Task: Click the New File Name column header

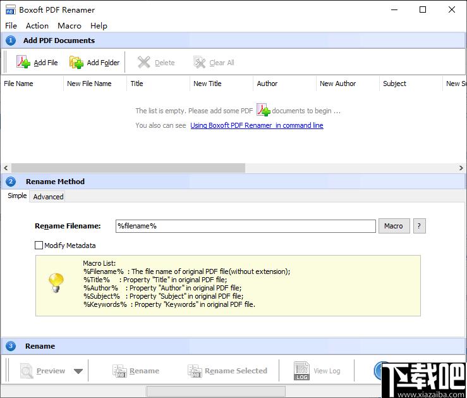Action: (x=95, y=84)
